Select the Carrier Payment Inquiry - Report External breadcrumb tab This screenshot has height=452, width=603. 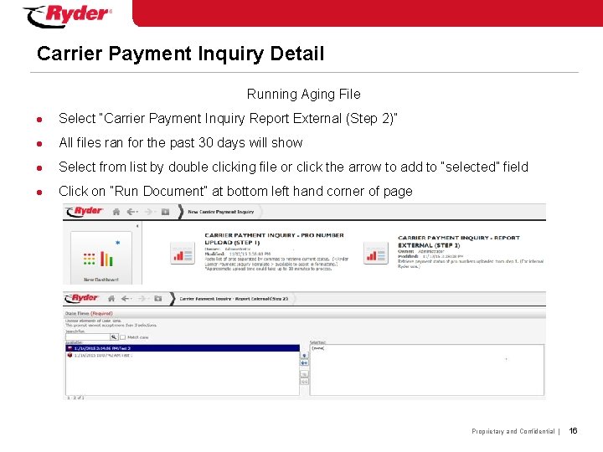point(234,299)
